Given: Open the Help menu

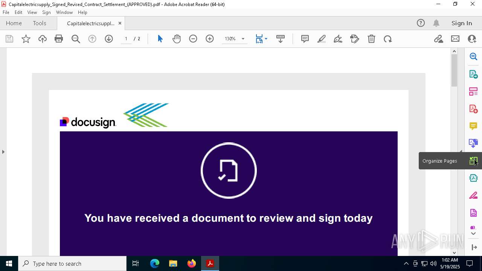Looking at the screenshot, I should click(82, 12).
